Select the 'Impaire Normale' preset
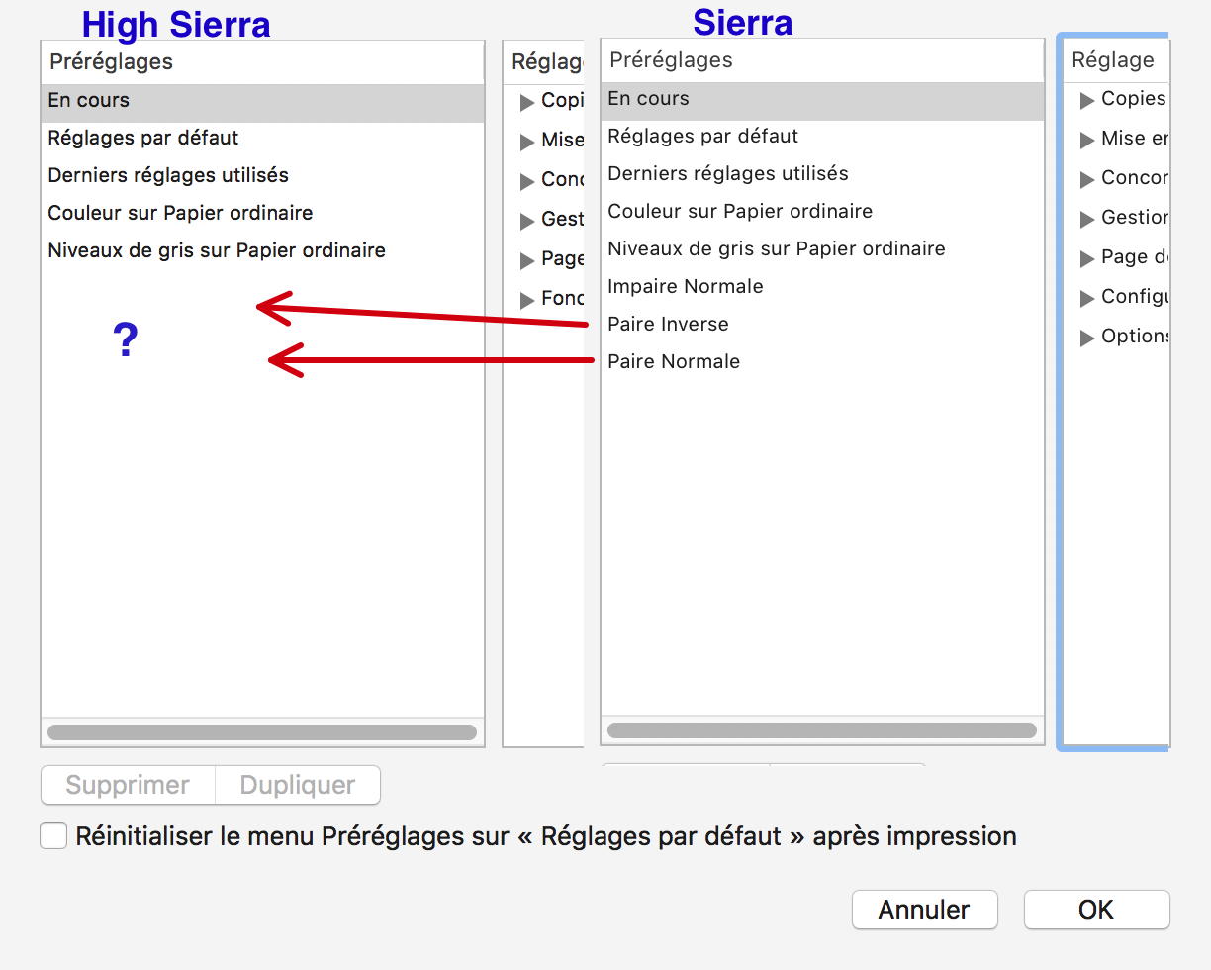The height and width of the screenshot is (970, 1211). pos(822,287)
